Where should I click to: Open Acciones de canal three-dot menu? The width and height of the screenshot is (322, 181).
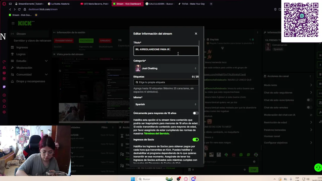pos(310,76)
